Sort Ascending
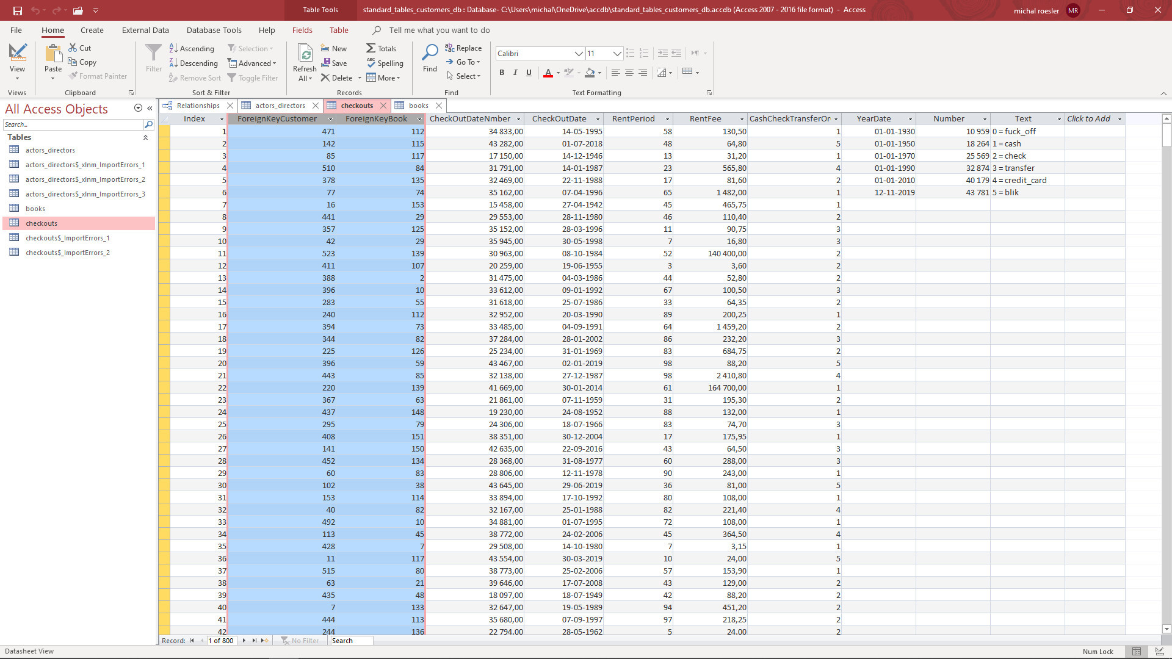1172x659 pixels. 192,48
